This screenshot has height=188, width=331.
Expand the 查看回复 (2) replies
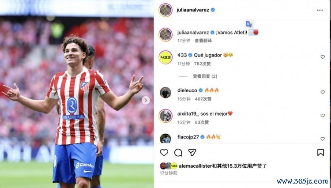(x=205, y=76)
